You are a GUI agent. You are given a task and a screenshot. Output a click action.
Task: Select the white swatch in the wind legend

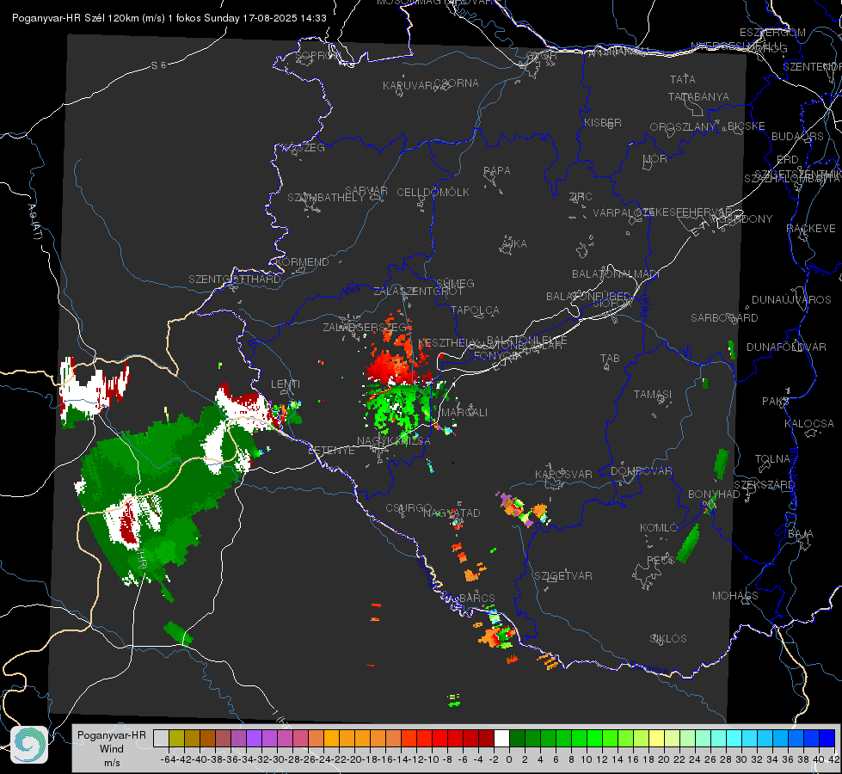(x=501, y=738)
